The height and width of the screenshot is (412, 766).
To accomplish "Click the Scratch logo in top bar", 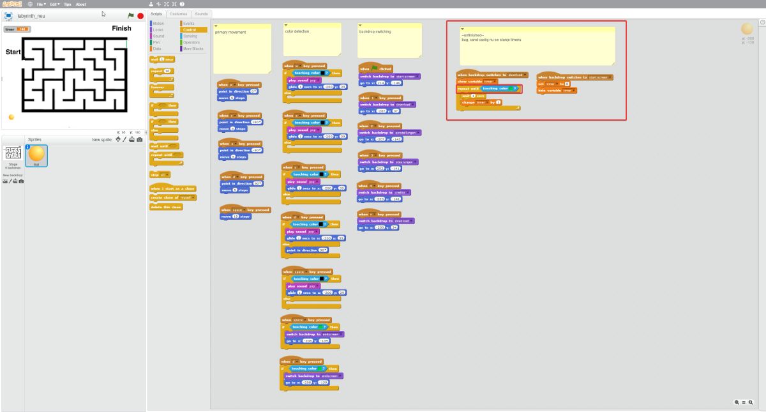I will (x=12, y=4).
